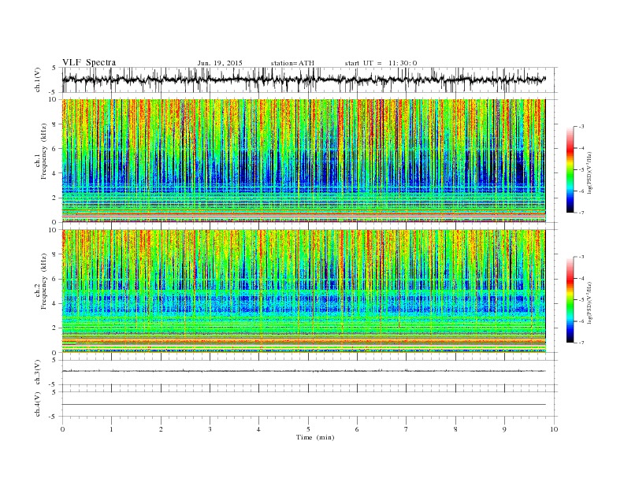
Task: Click the "4" kHz tick on ch.1 frequency axis
Action: click(54, 173)
